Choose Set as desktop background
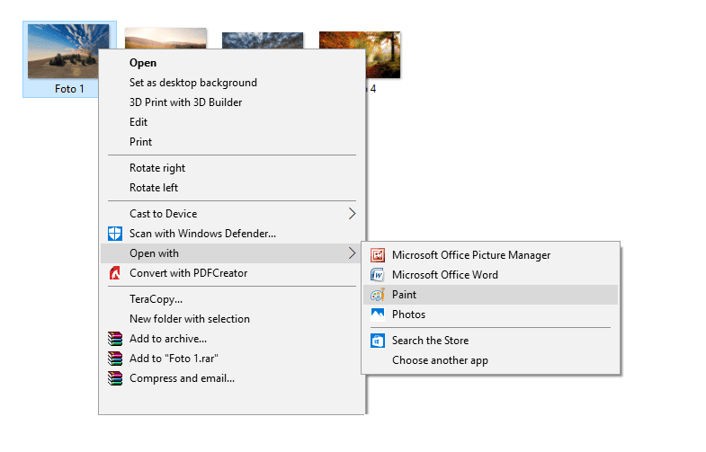Screen dimensions: 706x452 pyautogui.click(x=193, y=83)
